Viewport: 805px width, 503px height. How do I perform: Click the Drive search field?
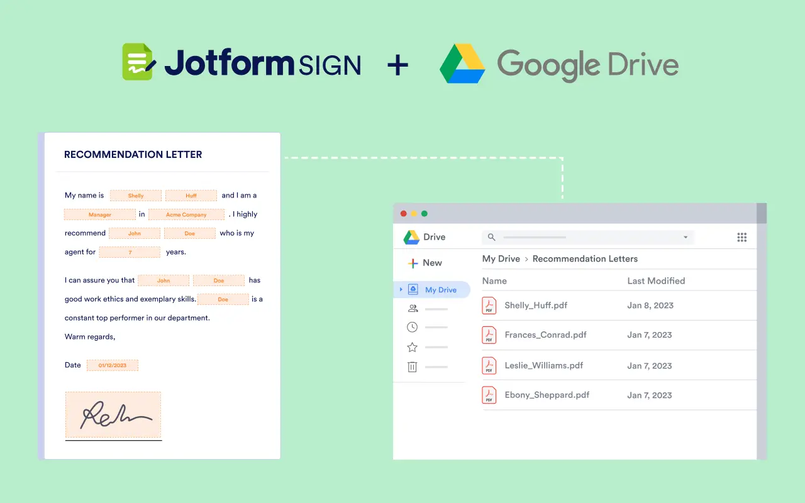[x=587, y=237]
